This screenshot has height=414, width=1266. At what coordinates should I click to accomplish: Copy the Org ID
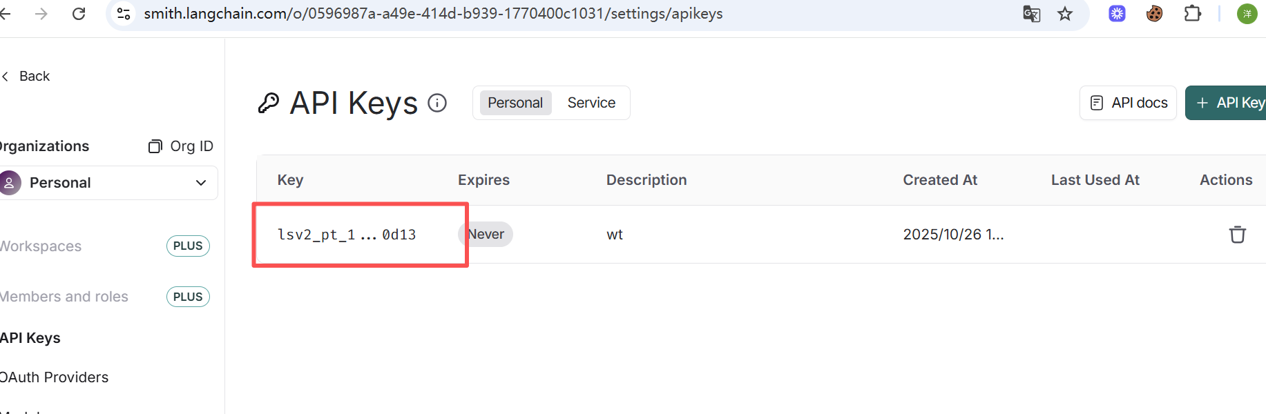coord(181,146)
